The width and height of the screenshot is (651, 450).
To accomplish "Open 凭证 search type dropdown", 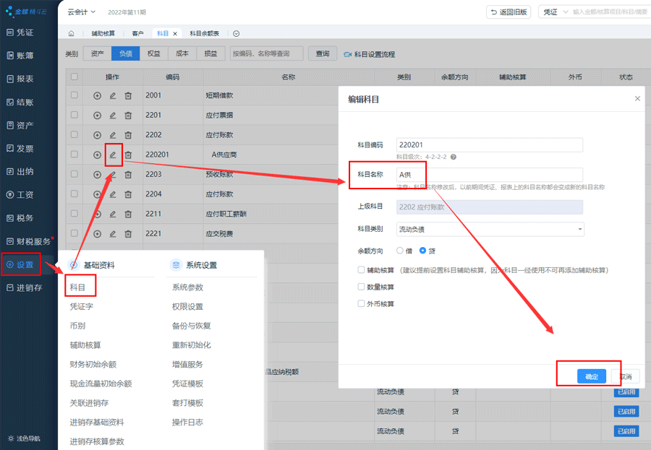I will tap(555, 12).
